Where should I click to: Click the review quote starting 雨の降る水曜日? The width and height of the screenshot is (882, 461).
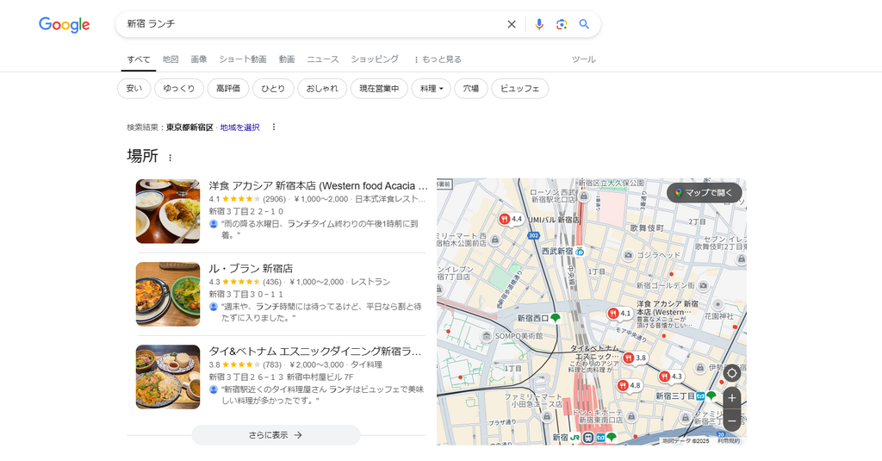click(x=320, y=229)
